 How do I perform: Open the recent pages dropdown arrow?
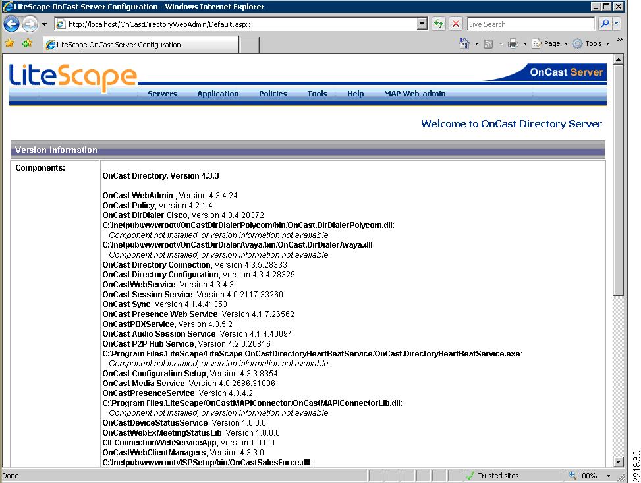44,24
